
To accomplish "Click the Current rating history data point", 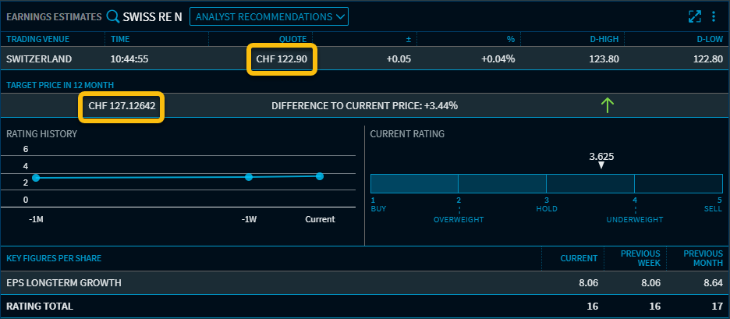I will pyautogui.click(x=320, y=176).
